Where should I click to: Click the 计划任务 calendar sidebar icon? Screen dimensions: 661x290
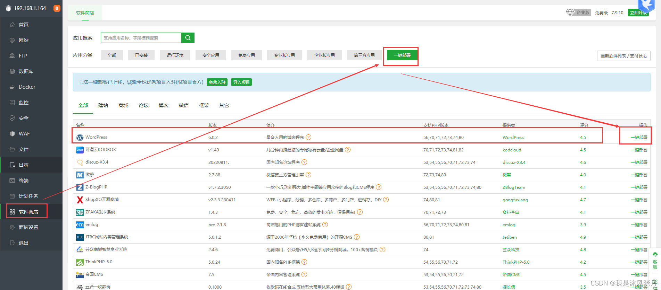pyautogui.click(x=13, y=196)
